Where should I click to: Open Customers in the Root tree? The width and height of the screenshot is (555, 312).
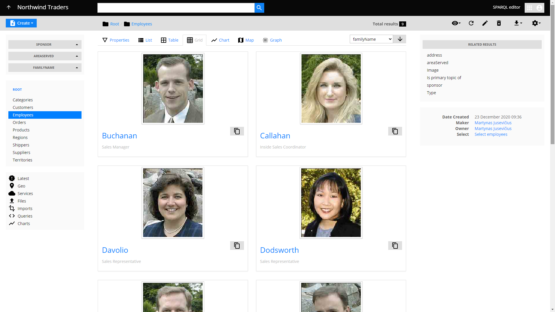coord(23,107)
